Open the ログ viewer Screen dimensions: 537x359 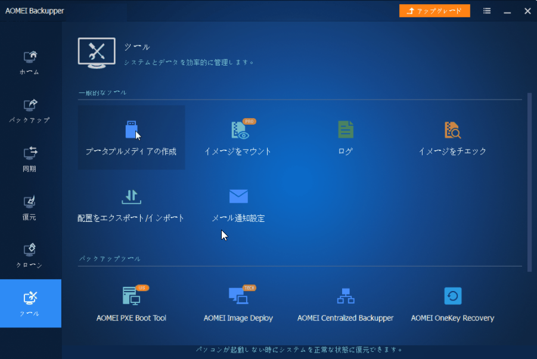(345, 137)
